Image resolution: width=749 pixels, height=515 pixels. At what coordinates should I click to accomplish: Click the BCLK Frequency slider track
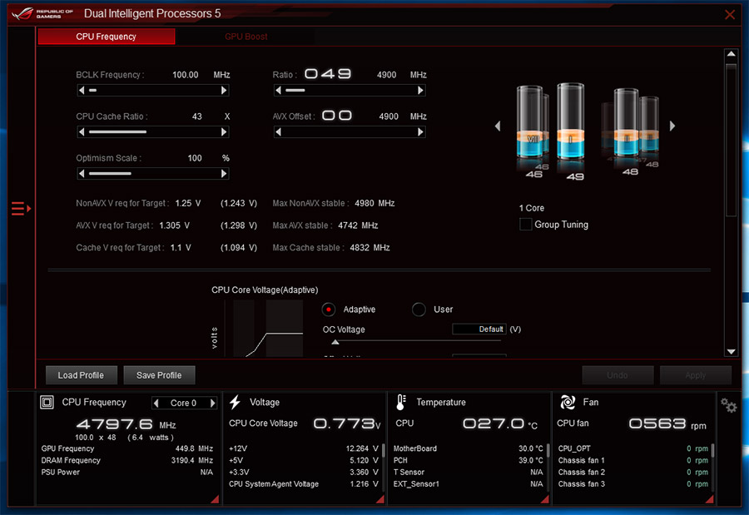tap(153, 91)
